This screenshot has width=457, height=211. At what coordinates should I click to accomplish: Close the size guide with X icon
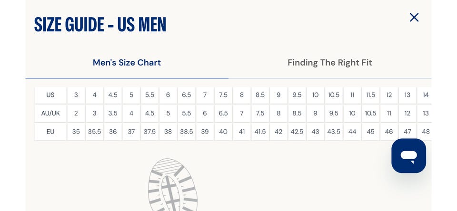pyautogui.click(x=414, y=18)
